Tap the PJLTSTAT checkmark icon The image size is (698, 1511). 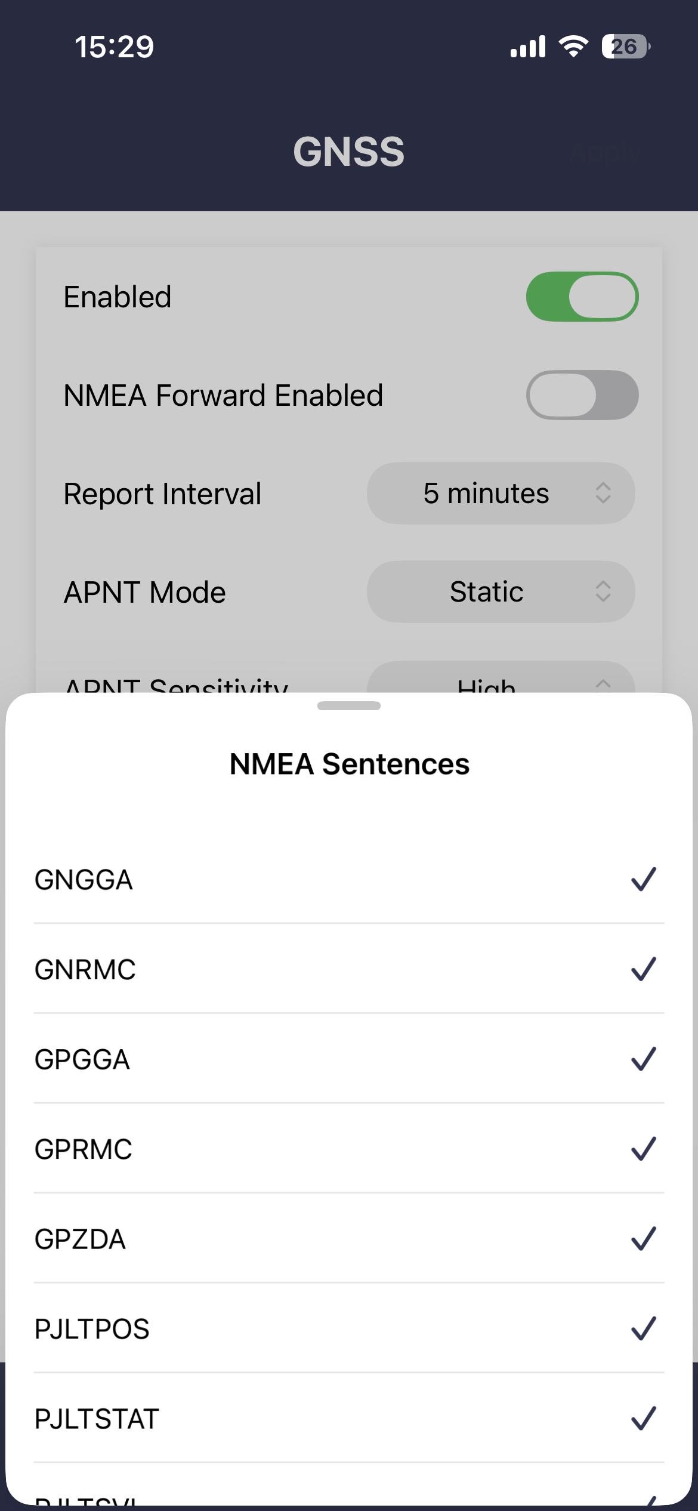(x=643, y=1419)
